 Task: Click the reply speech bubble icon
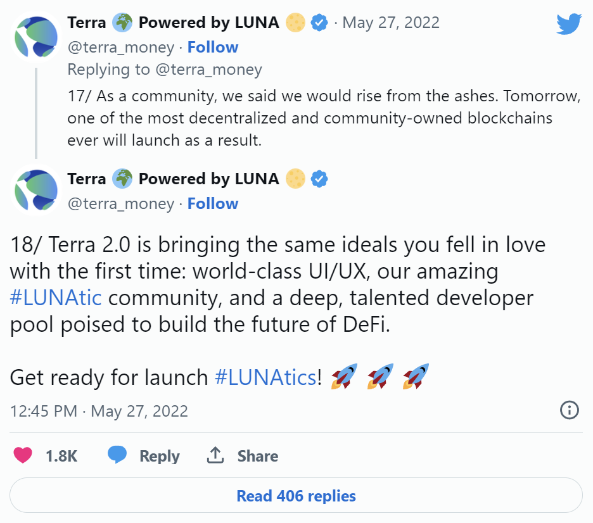pyautogui.click(x=117, y=455)
